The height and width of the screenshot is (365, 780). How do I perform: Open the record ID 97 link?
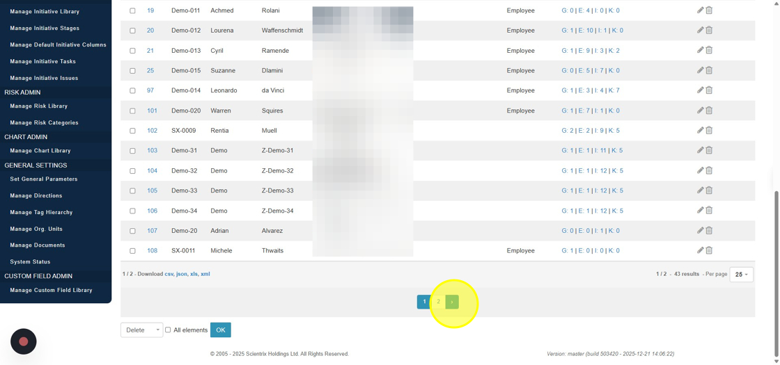pyautogui.click(x=150, y=90)
